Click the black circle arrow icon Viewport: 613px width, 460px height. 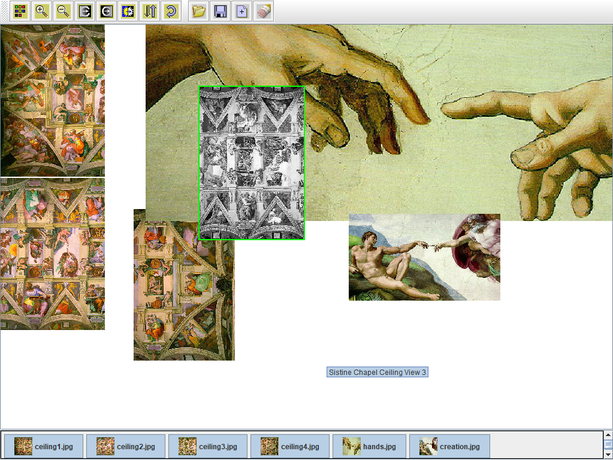click(x=106, y=11)
